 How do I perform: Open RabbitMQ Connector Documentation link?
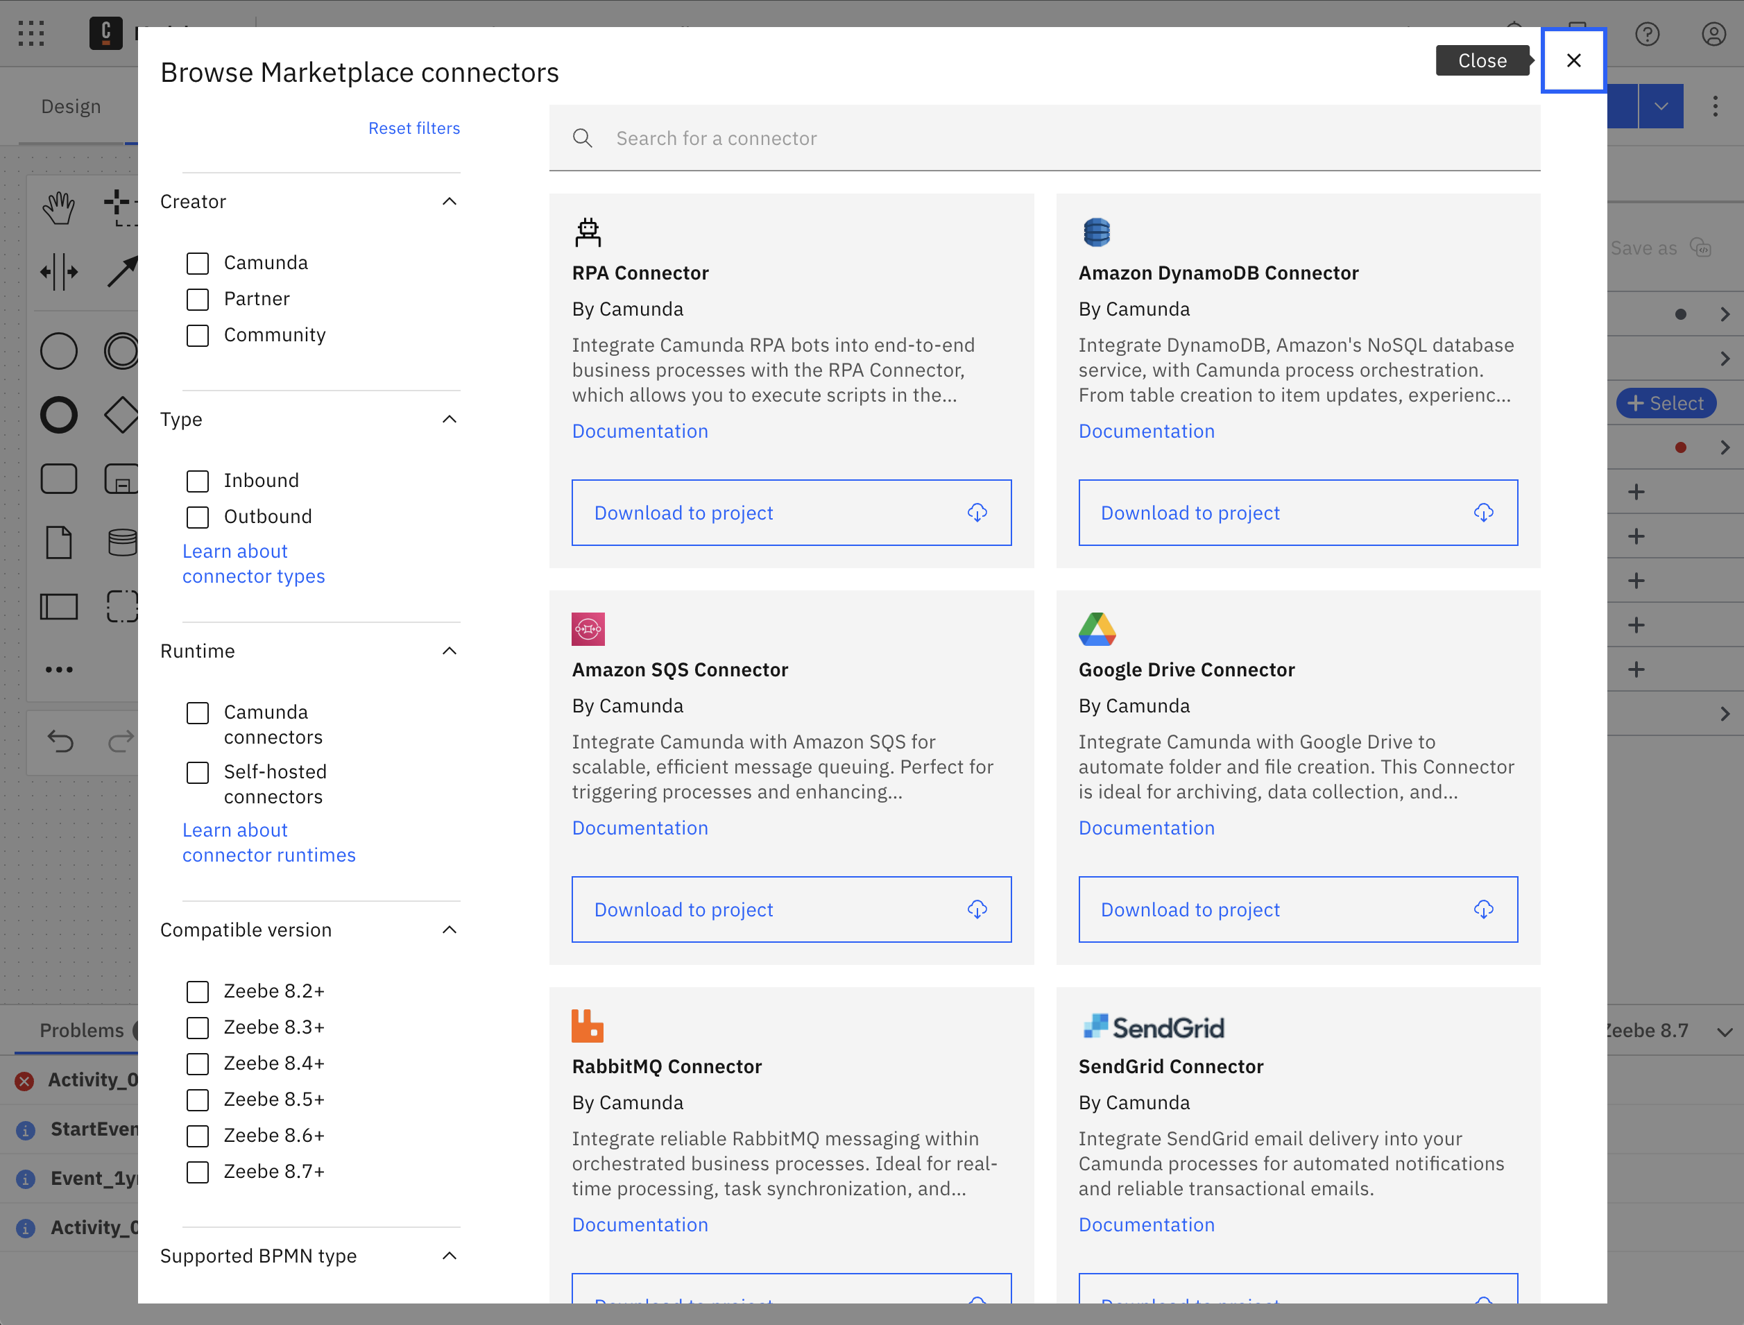[640, 1225]
